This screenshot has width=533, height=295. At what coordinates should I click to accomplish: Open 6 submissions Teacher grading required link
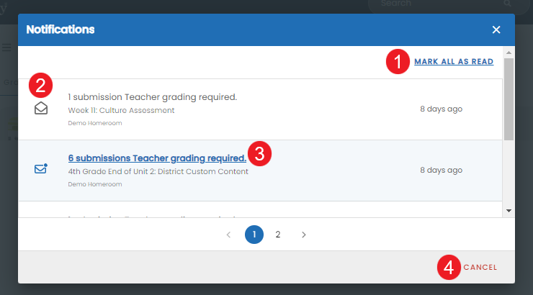(157, 158)
